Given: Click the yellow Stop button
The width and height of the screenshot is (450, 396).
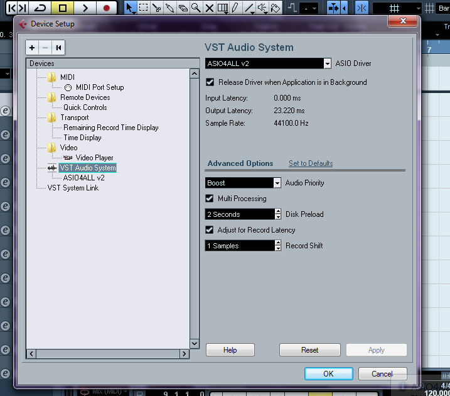Looking at the screenshot, I should tap(62, 8).
